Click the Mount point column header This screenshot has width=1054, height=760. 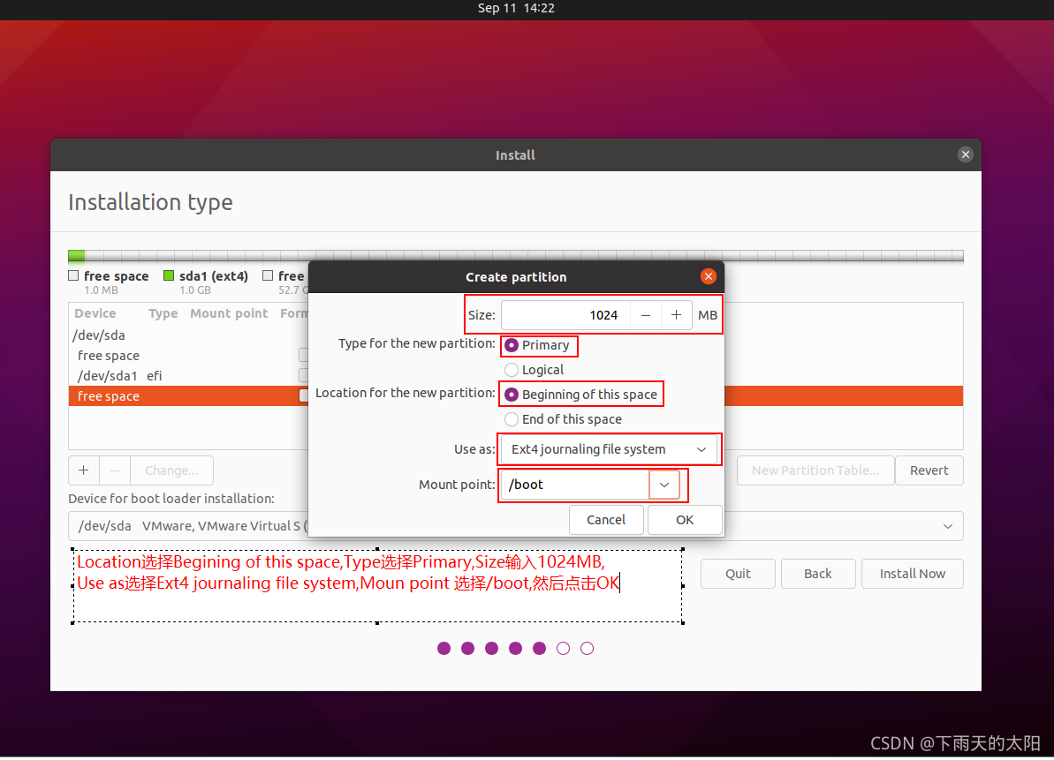click(x=229, y=313)
